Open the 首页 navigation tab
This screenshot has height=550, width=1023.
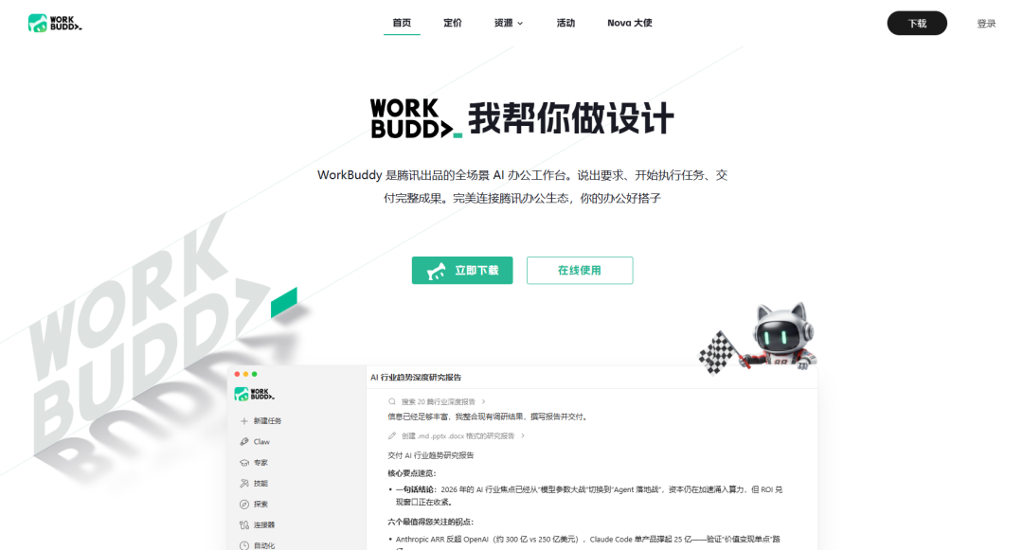pyautogui.click(x=402, y=23)
